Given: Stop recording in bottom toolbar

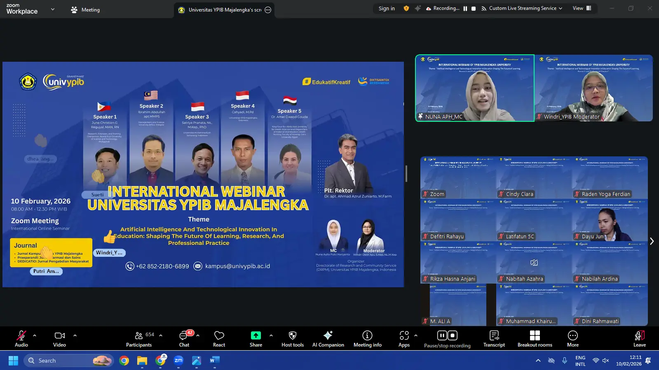Looking at the screenshot, I should click(453, 335).
